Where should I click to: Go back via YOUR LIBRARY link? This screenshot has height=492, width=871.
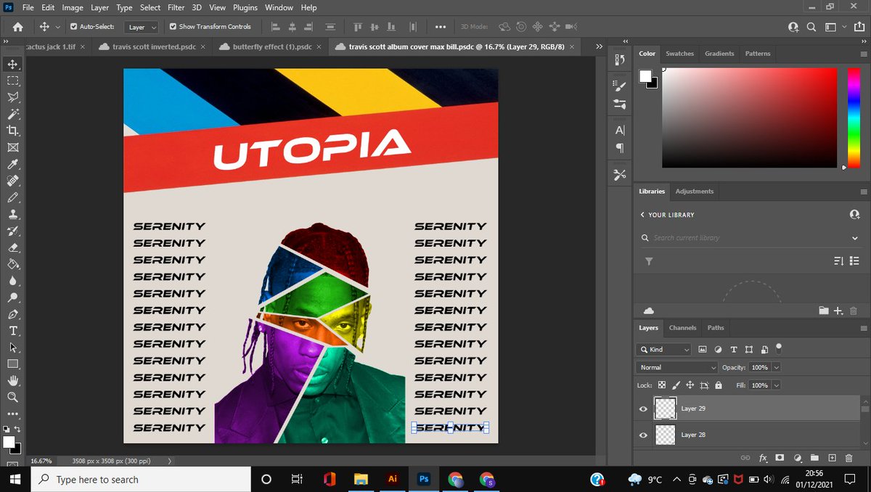pos(667,215)
